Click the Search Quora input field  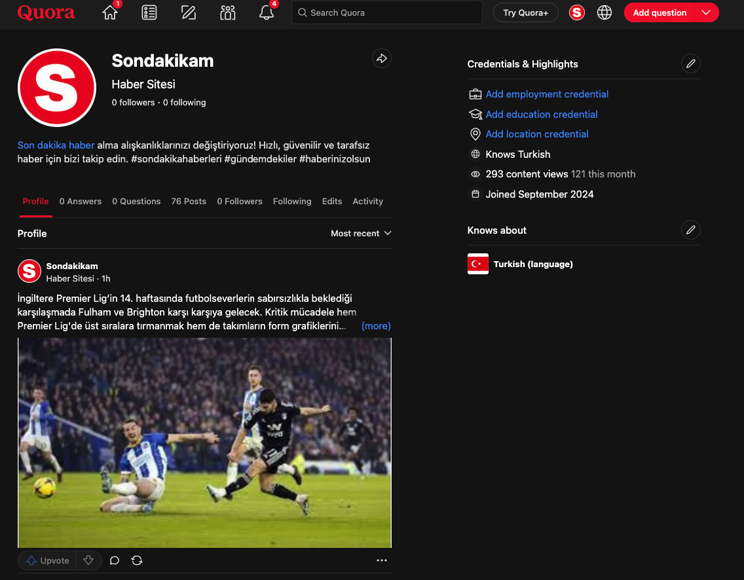coord(386,12)
